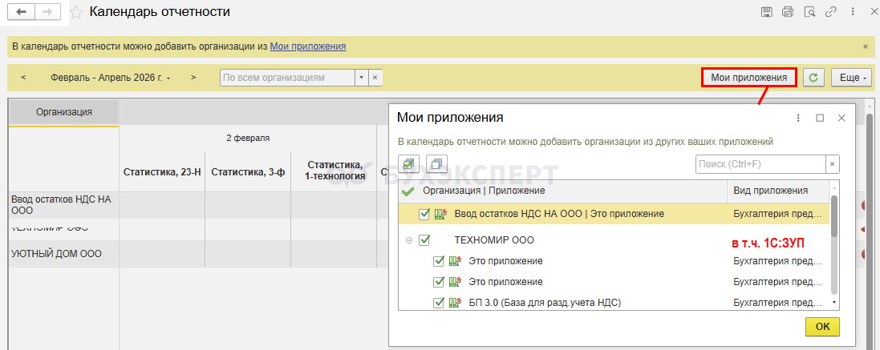Go back using the left arrow navigation button

[21, 12]
